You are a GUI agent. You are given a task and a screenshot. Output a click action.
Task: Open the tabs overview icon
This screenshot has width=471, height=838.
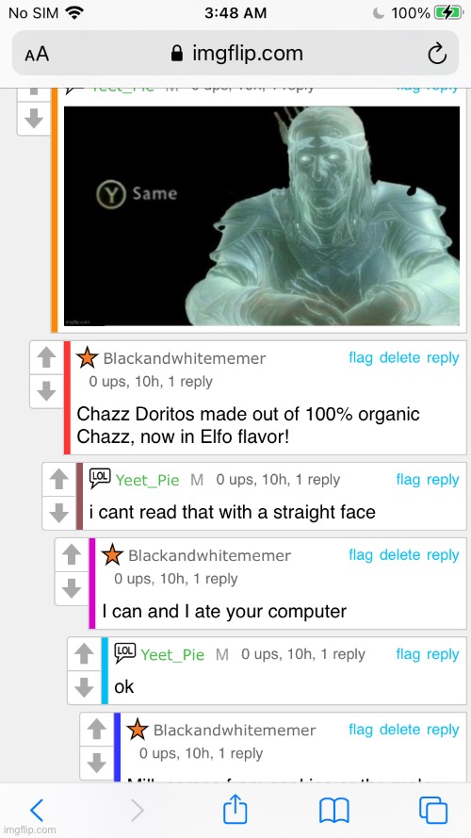[x=433, y=811]
